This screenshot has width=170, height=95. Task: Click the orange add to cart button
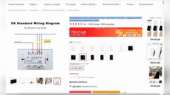click(106, 92)
